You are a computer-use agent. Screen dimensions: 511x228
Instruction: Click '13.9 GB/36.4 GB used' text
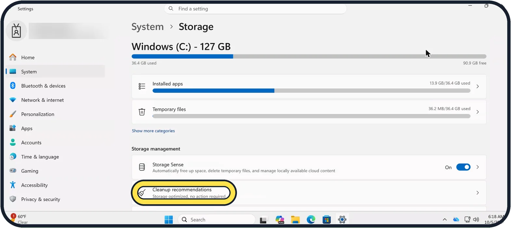pos(450,83)
